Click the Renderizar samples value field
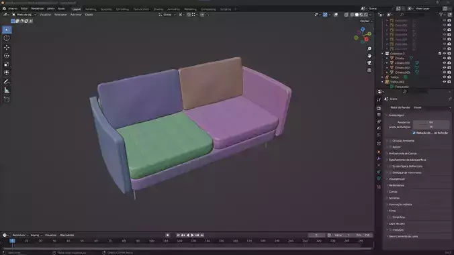 coord(431,122)
